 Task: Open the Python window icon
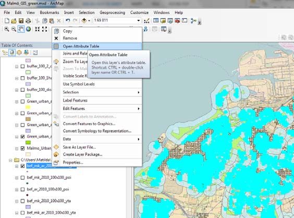185,20
